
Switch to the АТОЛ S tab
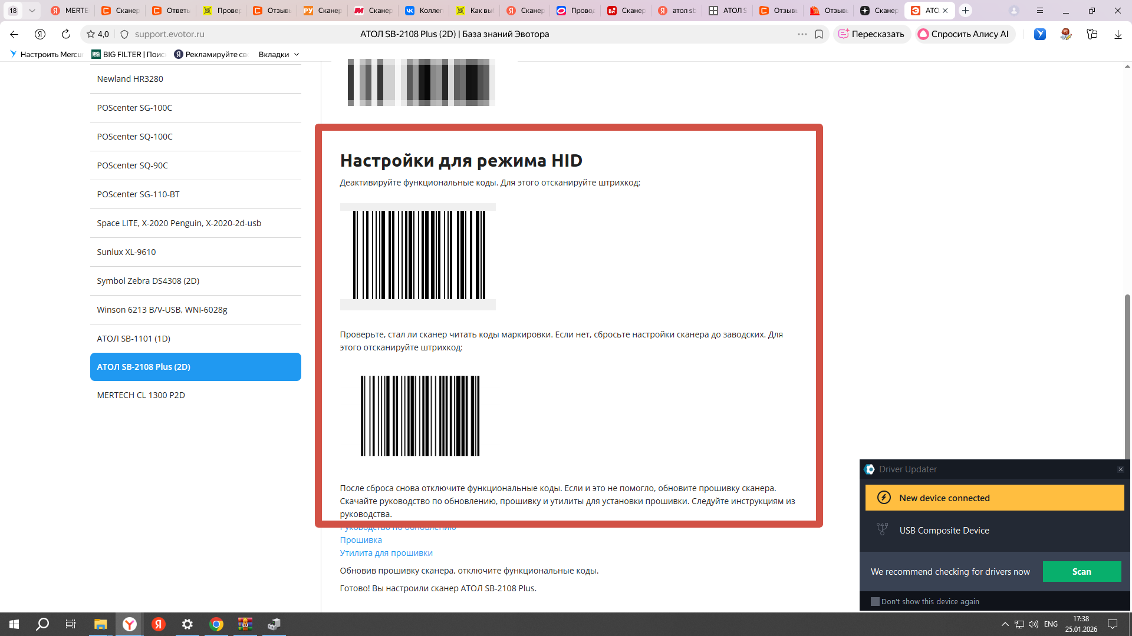[728, 11]
